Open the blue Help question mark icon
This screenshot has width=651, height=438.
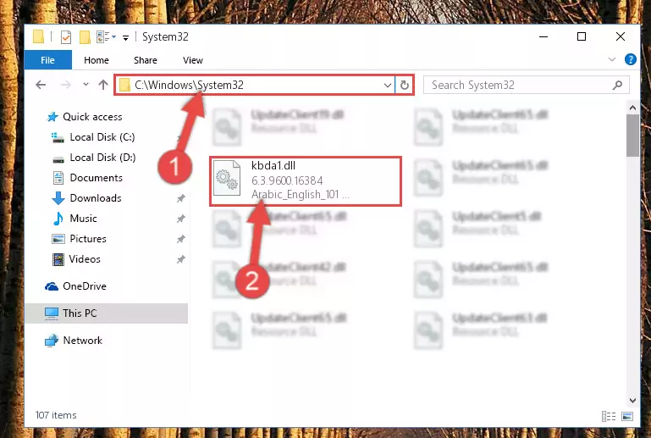tap(630, 59)
